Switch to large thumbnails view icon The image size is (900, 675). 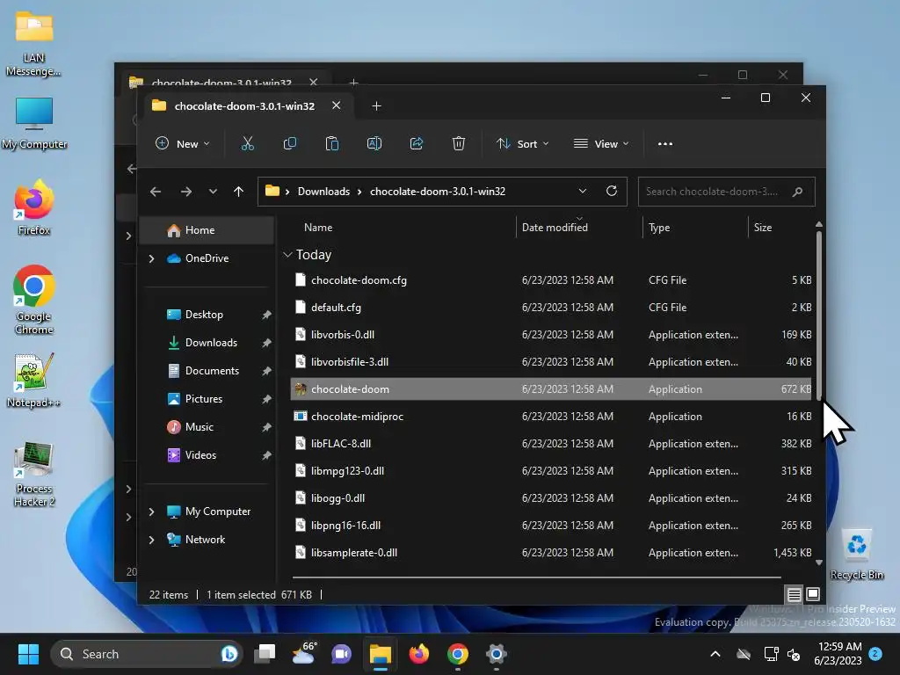click(813, 594)
